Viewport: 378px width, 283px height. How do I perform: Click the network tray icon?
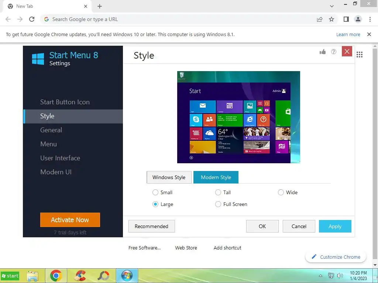click(x=331, y=276)
